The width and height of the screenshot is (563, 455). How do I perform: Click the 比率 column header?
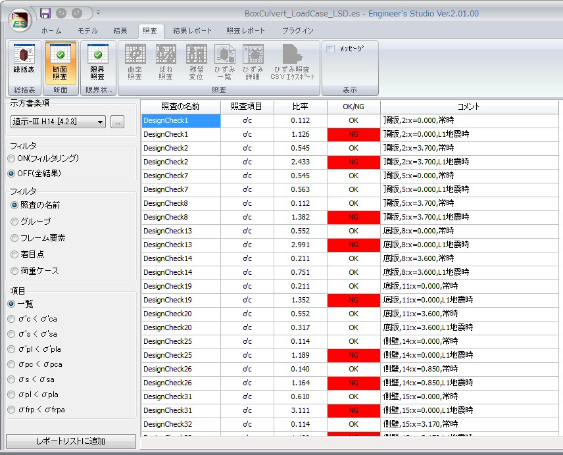point(300,107)
